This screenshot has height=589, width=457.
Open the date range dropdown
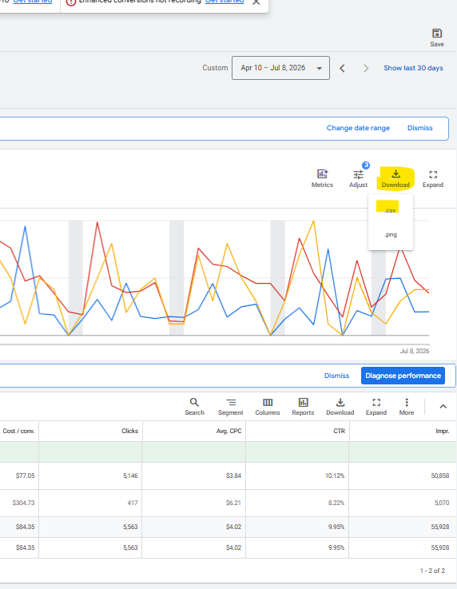pos(280,68)
